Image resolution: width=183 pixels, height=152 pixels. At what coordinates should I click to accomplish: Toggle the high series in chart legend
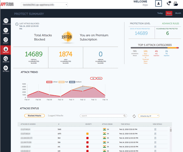[x=63, y=82]
